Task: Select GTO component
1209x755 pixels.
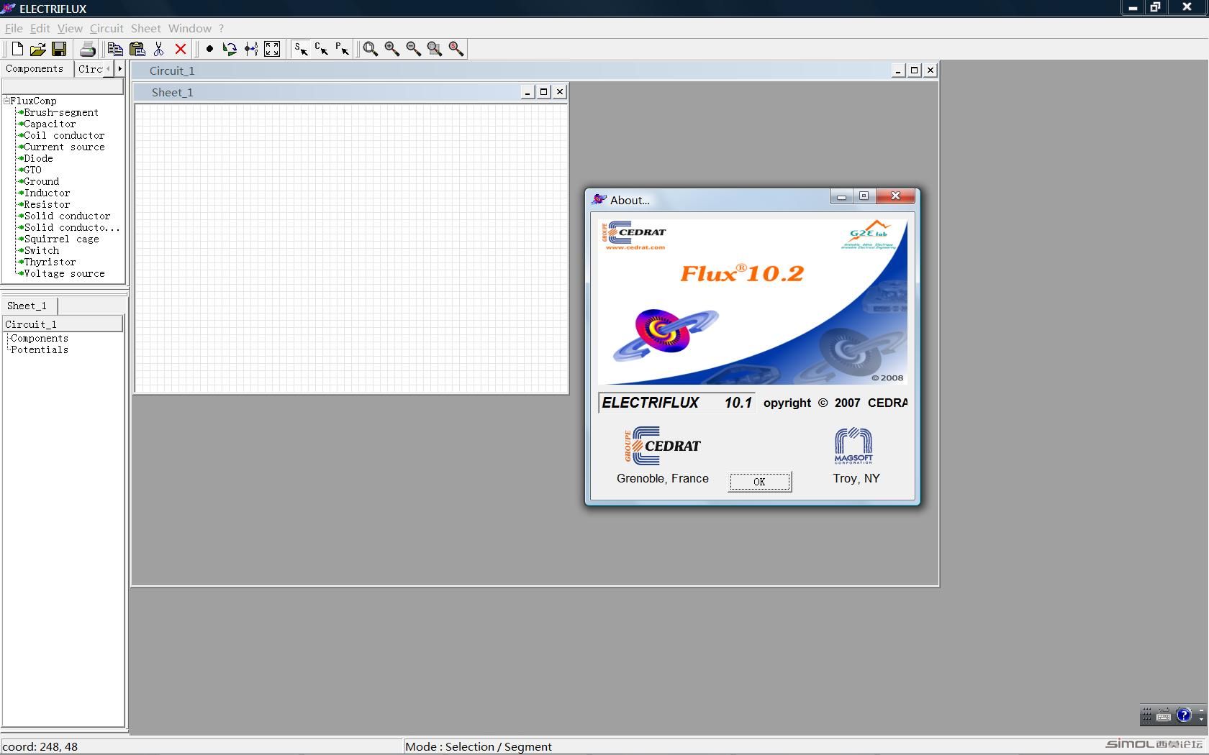Action: [32, 170]
